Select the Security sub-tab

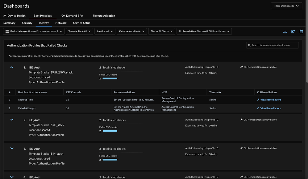point(27,23)
